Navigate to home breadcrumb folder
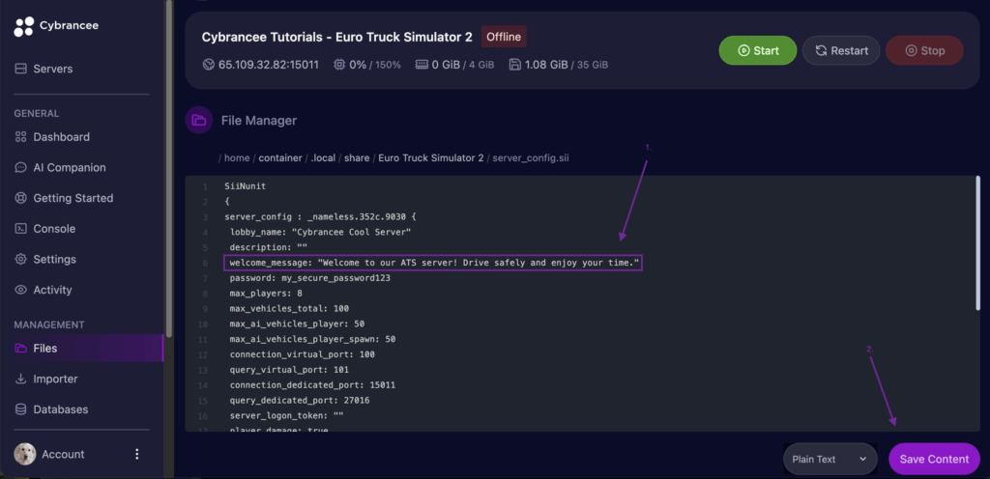 click(237, 158)
